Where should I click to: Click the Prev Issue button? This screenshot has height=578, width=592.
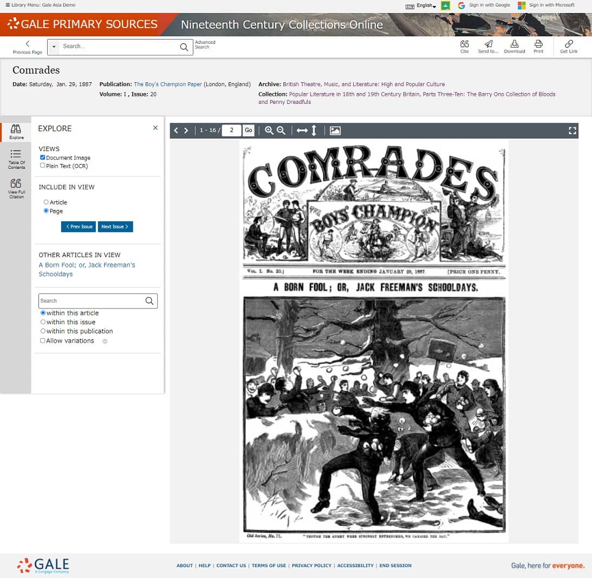click(79, 227)
